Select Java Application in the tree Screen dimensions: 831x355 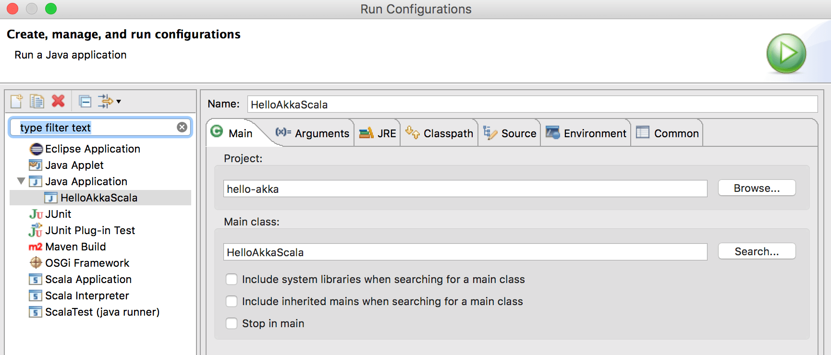point(86,181)
